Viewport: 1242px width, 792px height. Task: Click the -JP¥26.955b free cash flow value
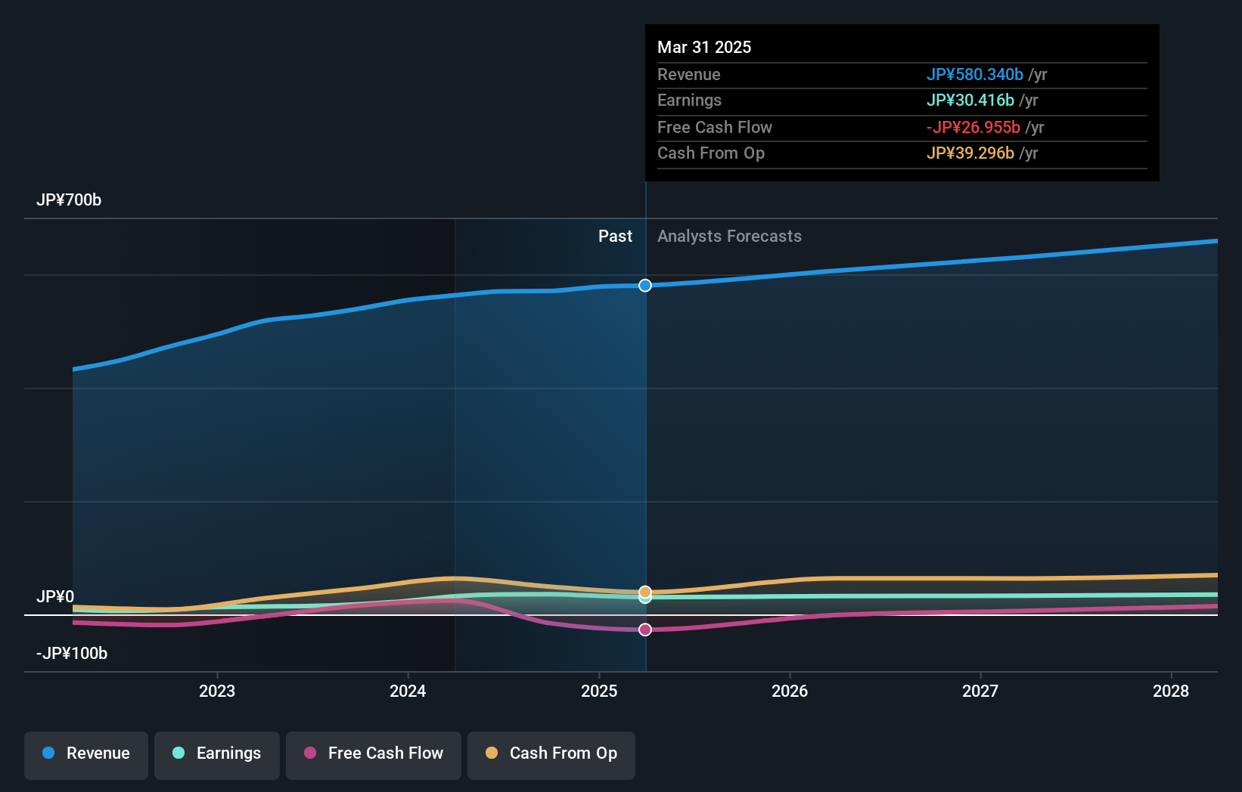coord(973,128)
